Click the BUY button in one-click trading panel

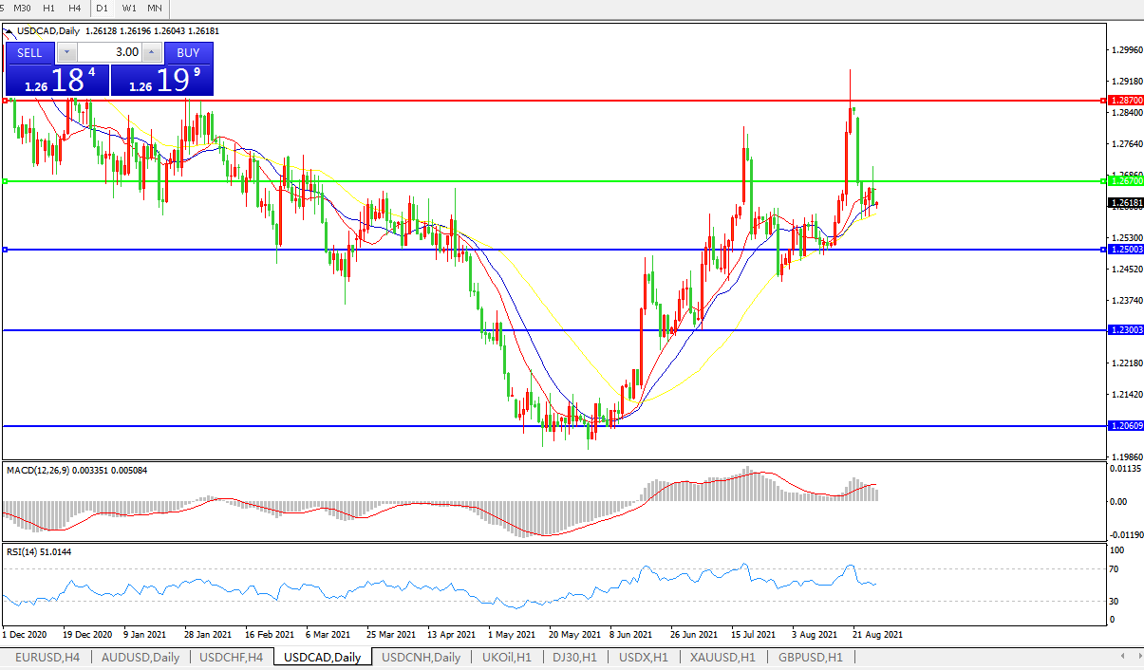click(188, 52)
